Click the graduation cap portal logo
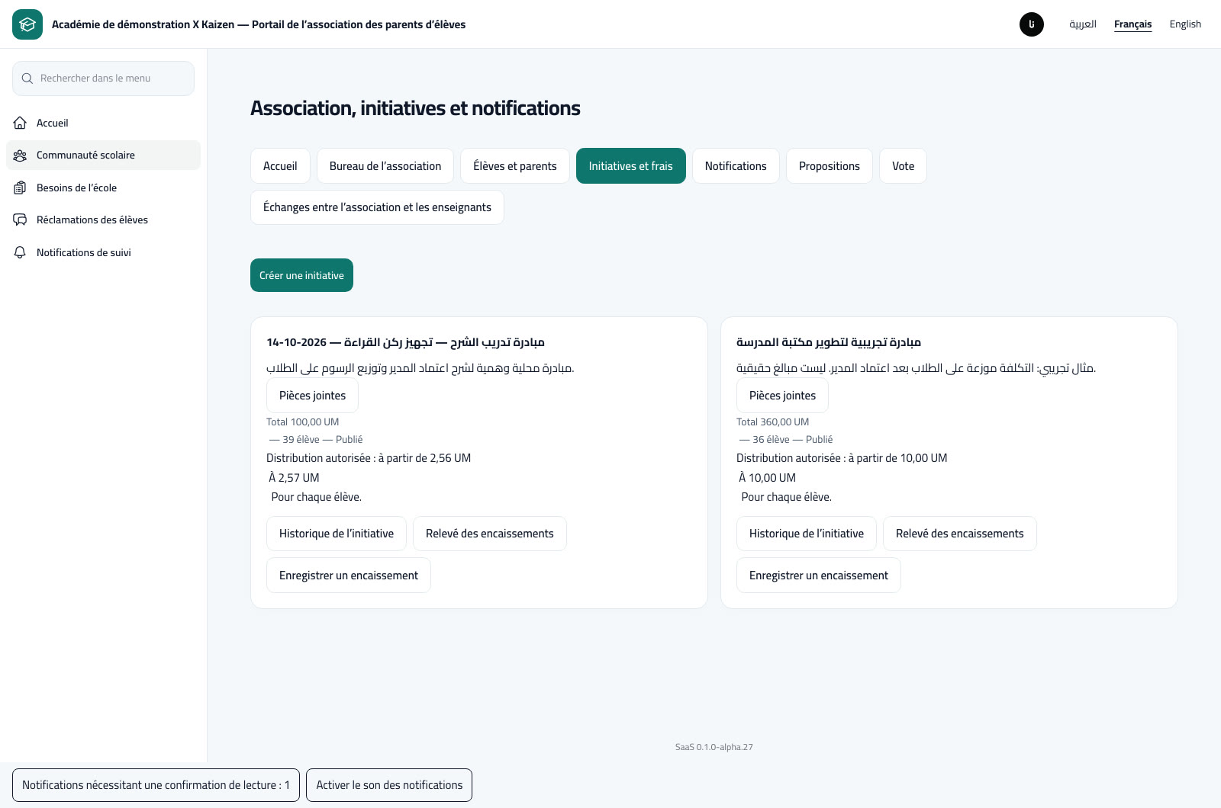Viewport: 1221px width, 808px height. click(x=27, y=24)
